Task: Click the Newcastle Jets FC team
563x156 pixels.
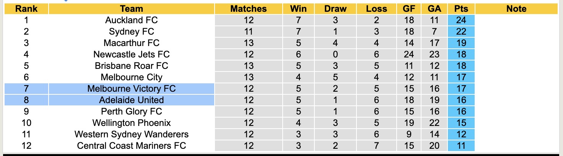Action: pos(131,54)
